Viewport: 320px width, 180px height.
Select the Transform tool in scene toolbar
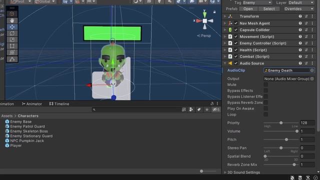click(12, 52)
